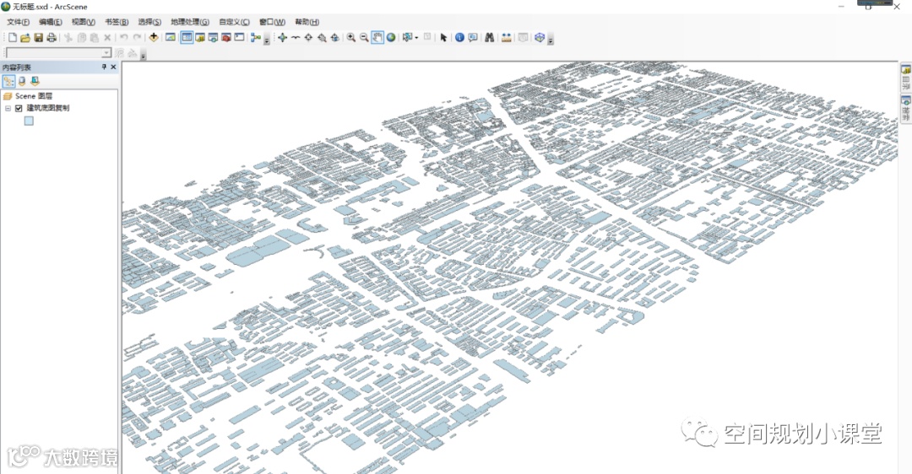Click the Add Data icon

[x=154, y=37]
